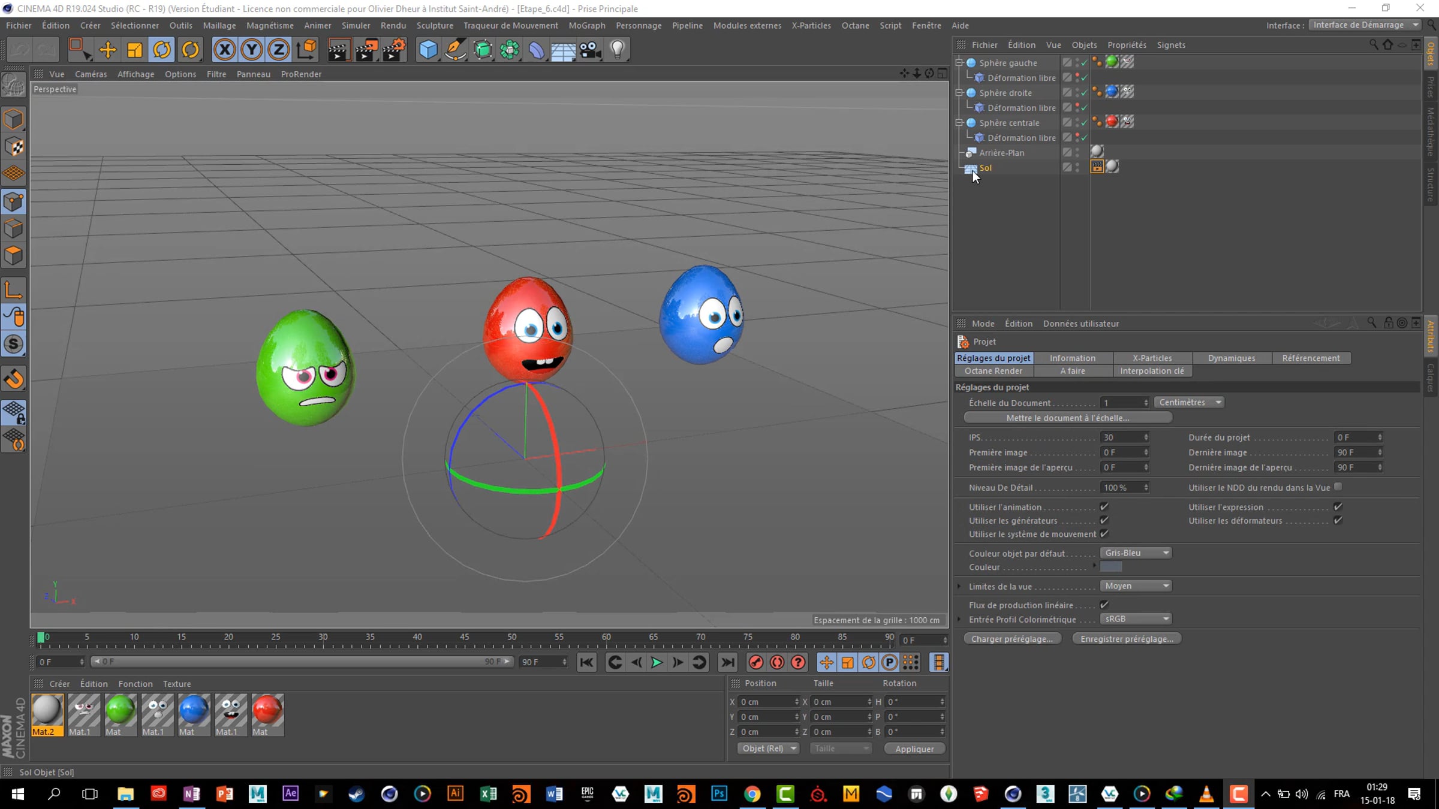Open the render settings clapperboard gear icon
Image resolution: width=1439 pixels, height=809 pixels.
click(x=394, y=50)
